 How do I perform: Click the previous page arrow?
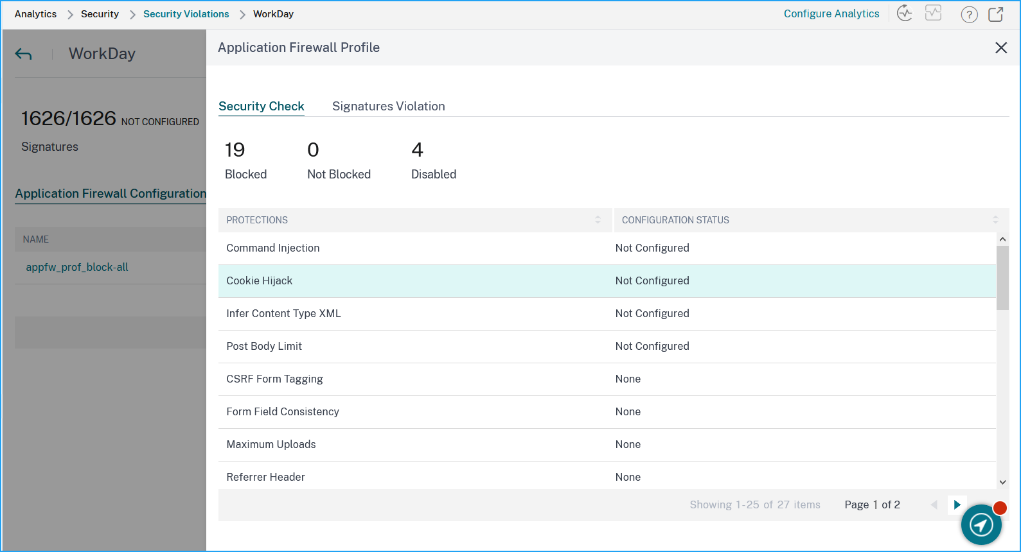click(x=934, y=505)
